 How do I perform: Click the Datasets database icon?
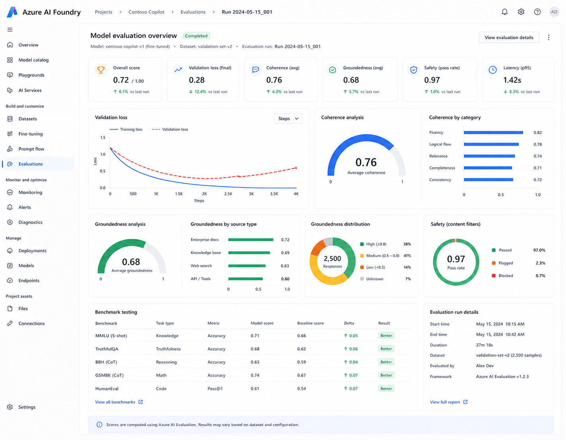coord(10,119)
